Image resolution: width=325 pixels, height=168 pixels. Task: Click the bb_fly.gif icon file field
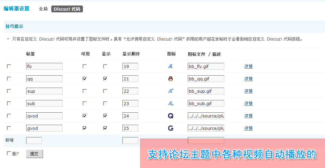click(206, 67)
